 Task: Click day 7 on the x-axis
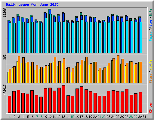click(x=37, y=117)
